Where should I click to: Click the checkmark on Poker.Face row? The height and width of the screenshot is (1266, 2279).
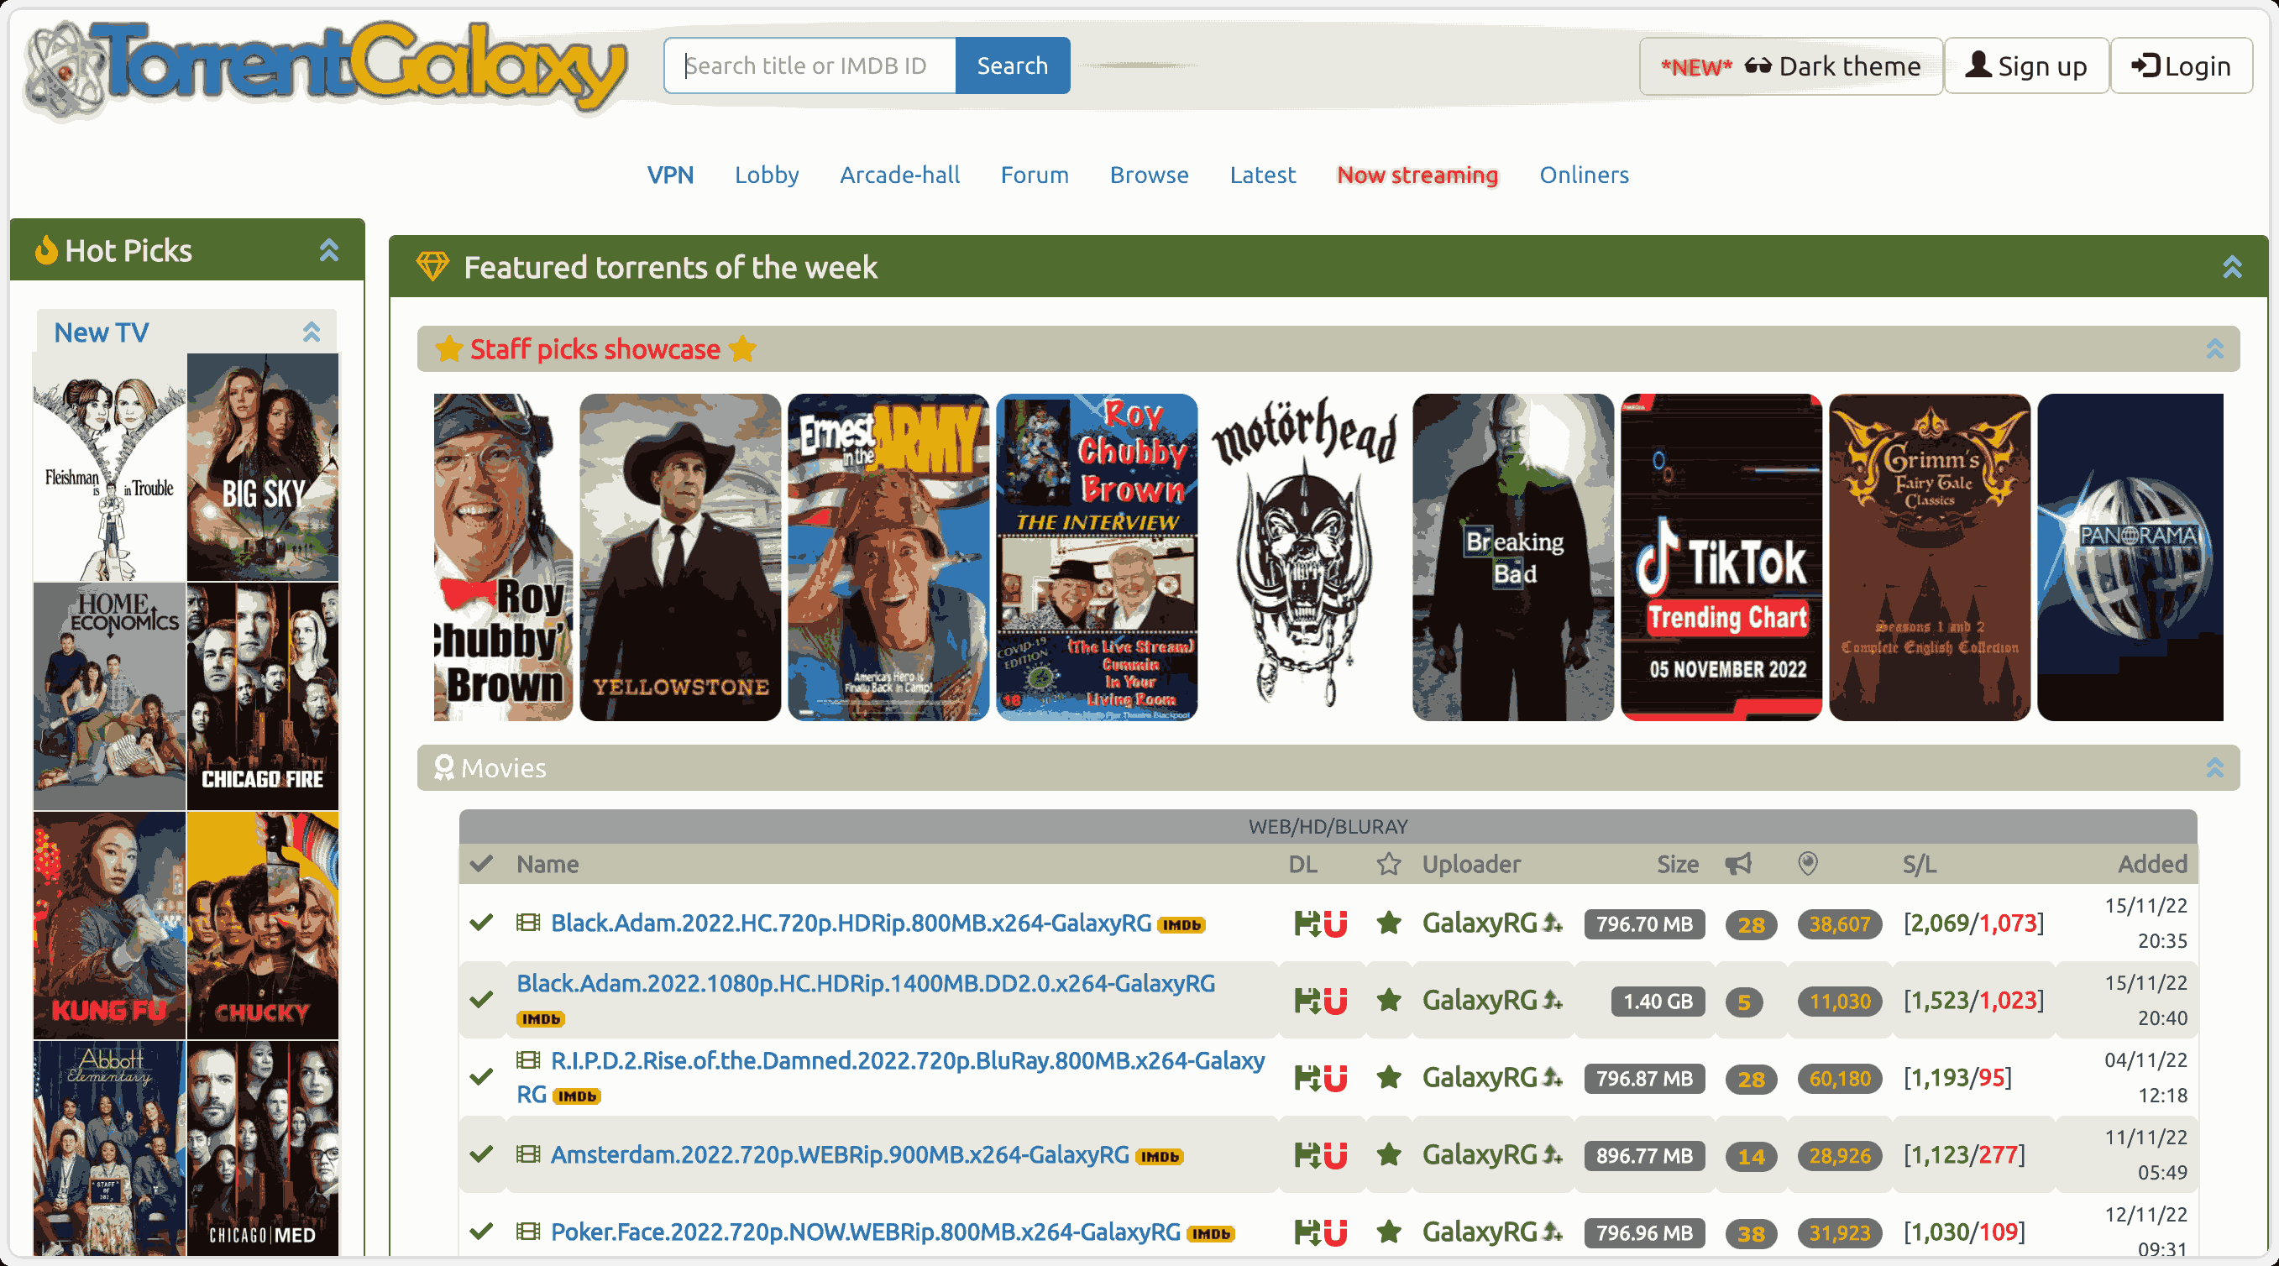point(481,1232)
